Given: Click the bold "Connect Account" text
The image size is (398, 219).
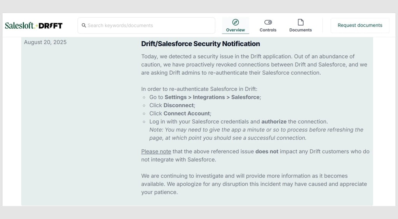Looking at the screenshot, I should point(187,113).
